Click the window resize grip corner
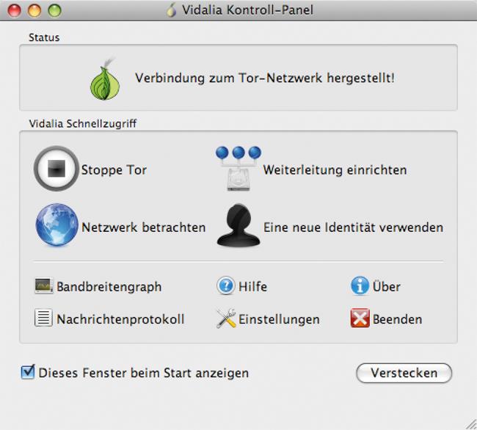This screenshot has height=430, width=477. point(470,424)
